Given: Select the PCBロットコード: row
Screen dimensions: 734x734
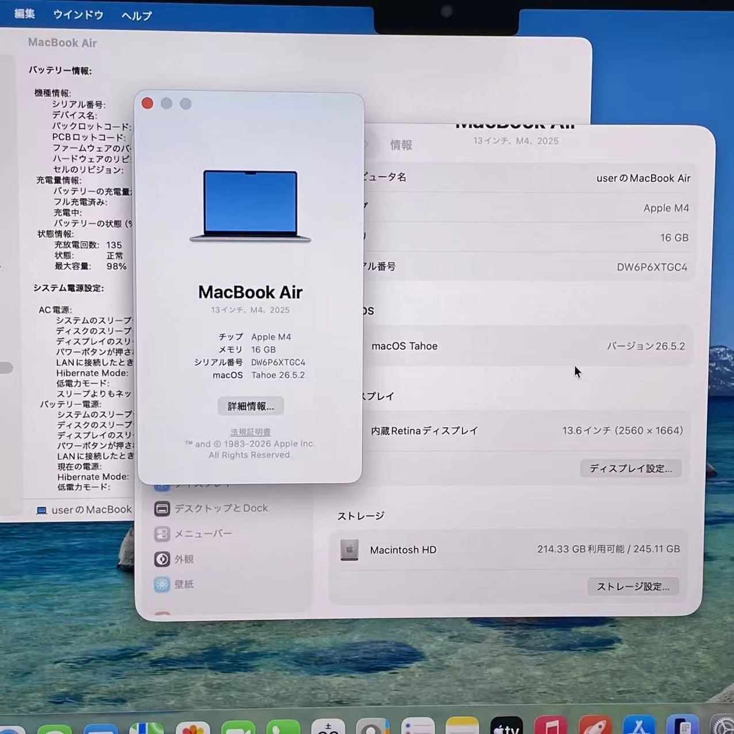Looking at the screenshot, I should 89,137.
